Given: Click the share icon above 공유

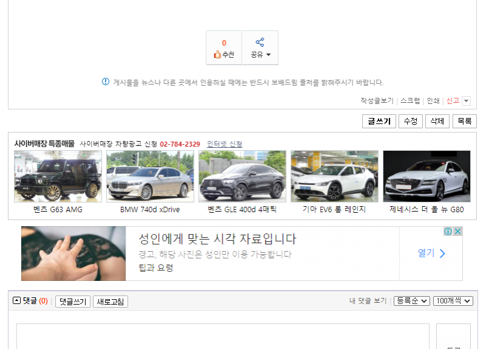Looking at the screenshot, I should (260, 42).
